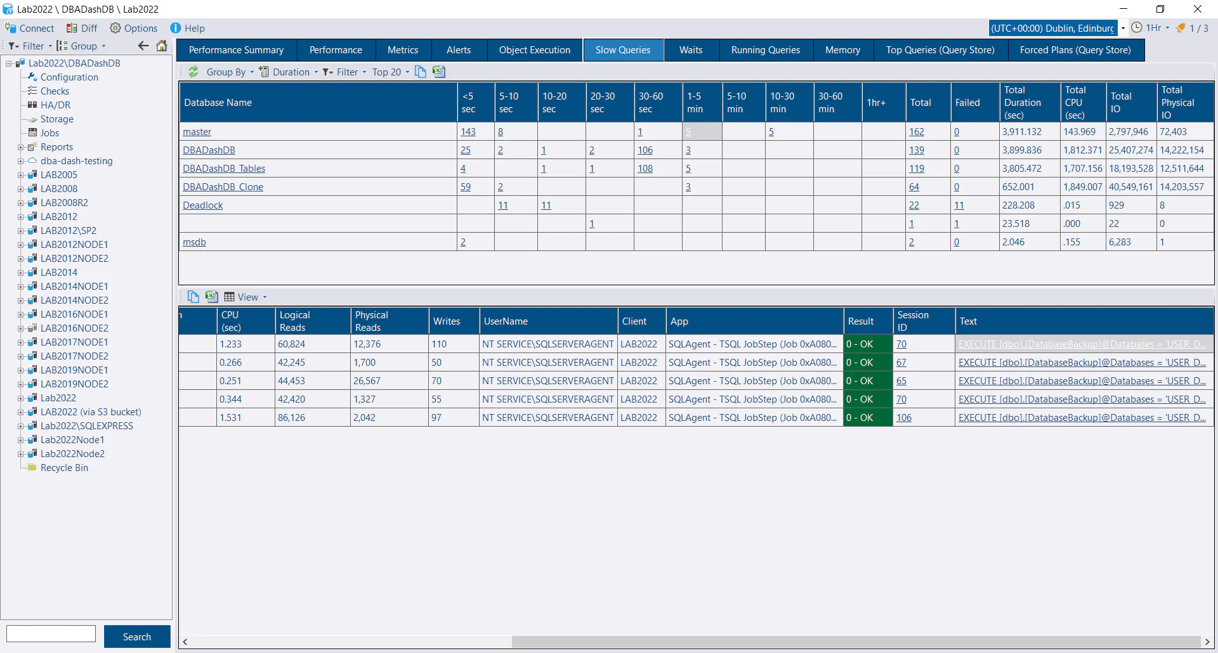Click the Search button
Viewport: 1218px width, 653px height.
click(x=137, y=637)
